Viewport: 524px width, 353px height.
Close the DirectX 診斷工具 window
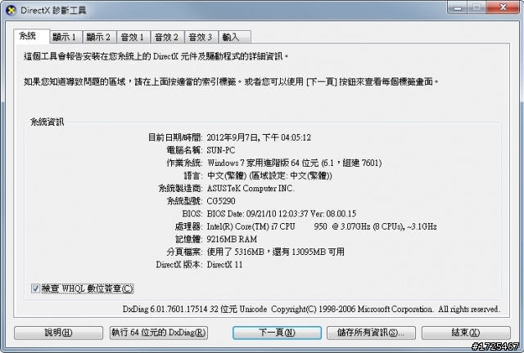[x=503, y=7]
